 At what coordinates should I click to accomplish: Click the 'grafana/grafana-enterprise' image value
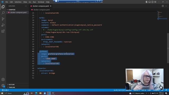pos(61,54)
